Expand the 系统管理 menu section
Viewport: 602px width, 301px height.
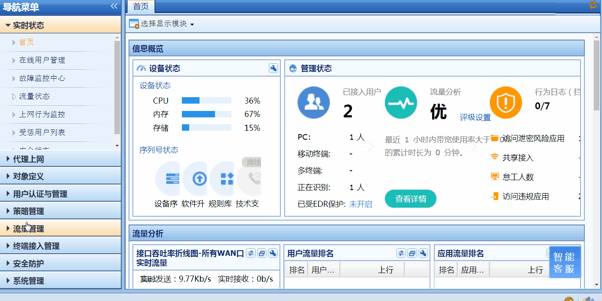click(61, 281)
